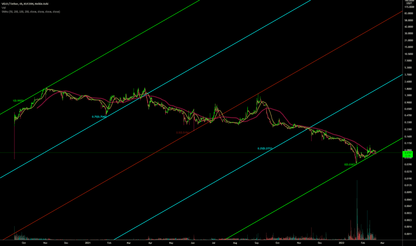The width and height of the screenshot is (416, 246).
Task: Click the 115.0000 price axis label
Action: [x=408, y=7]
